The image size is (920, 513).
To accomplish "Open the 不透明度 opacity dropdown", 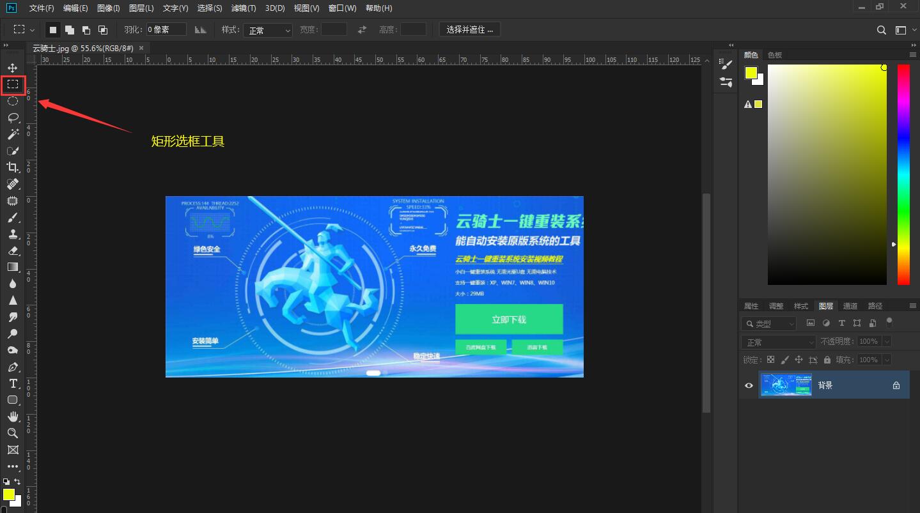I will (x=889, y=341).
